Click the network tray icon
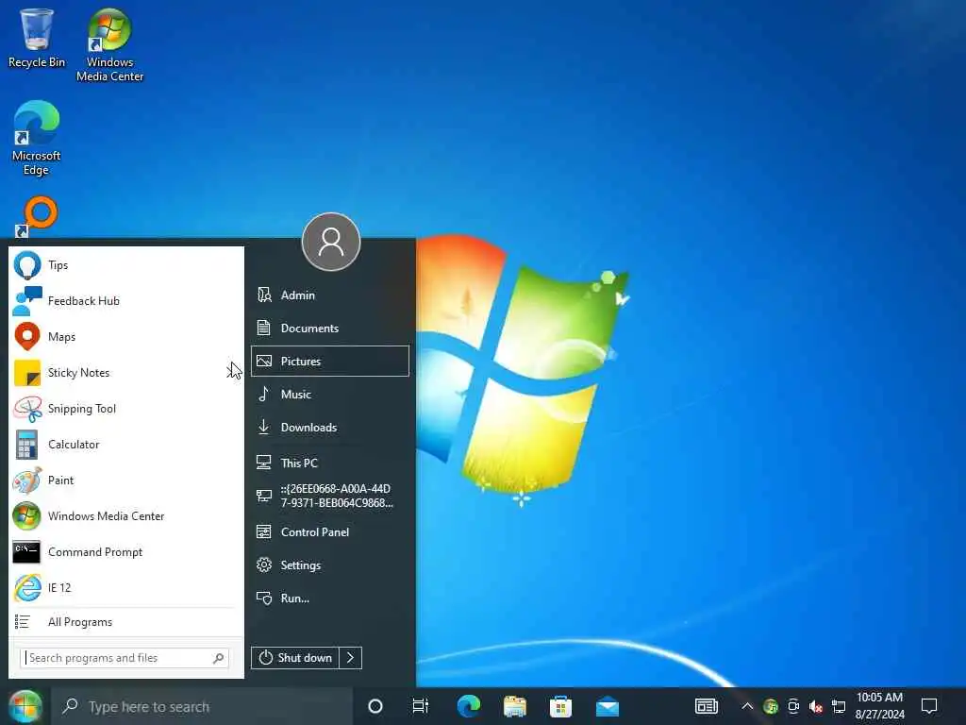The height and width of the screenshot is (725, 966). 839,706
